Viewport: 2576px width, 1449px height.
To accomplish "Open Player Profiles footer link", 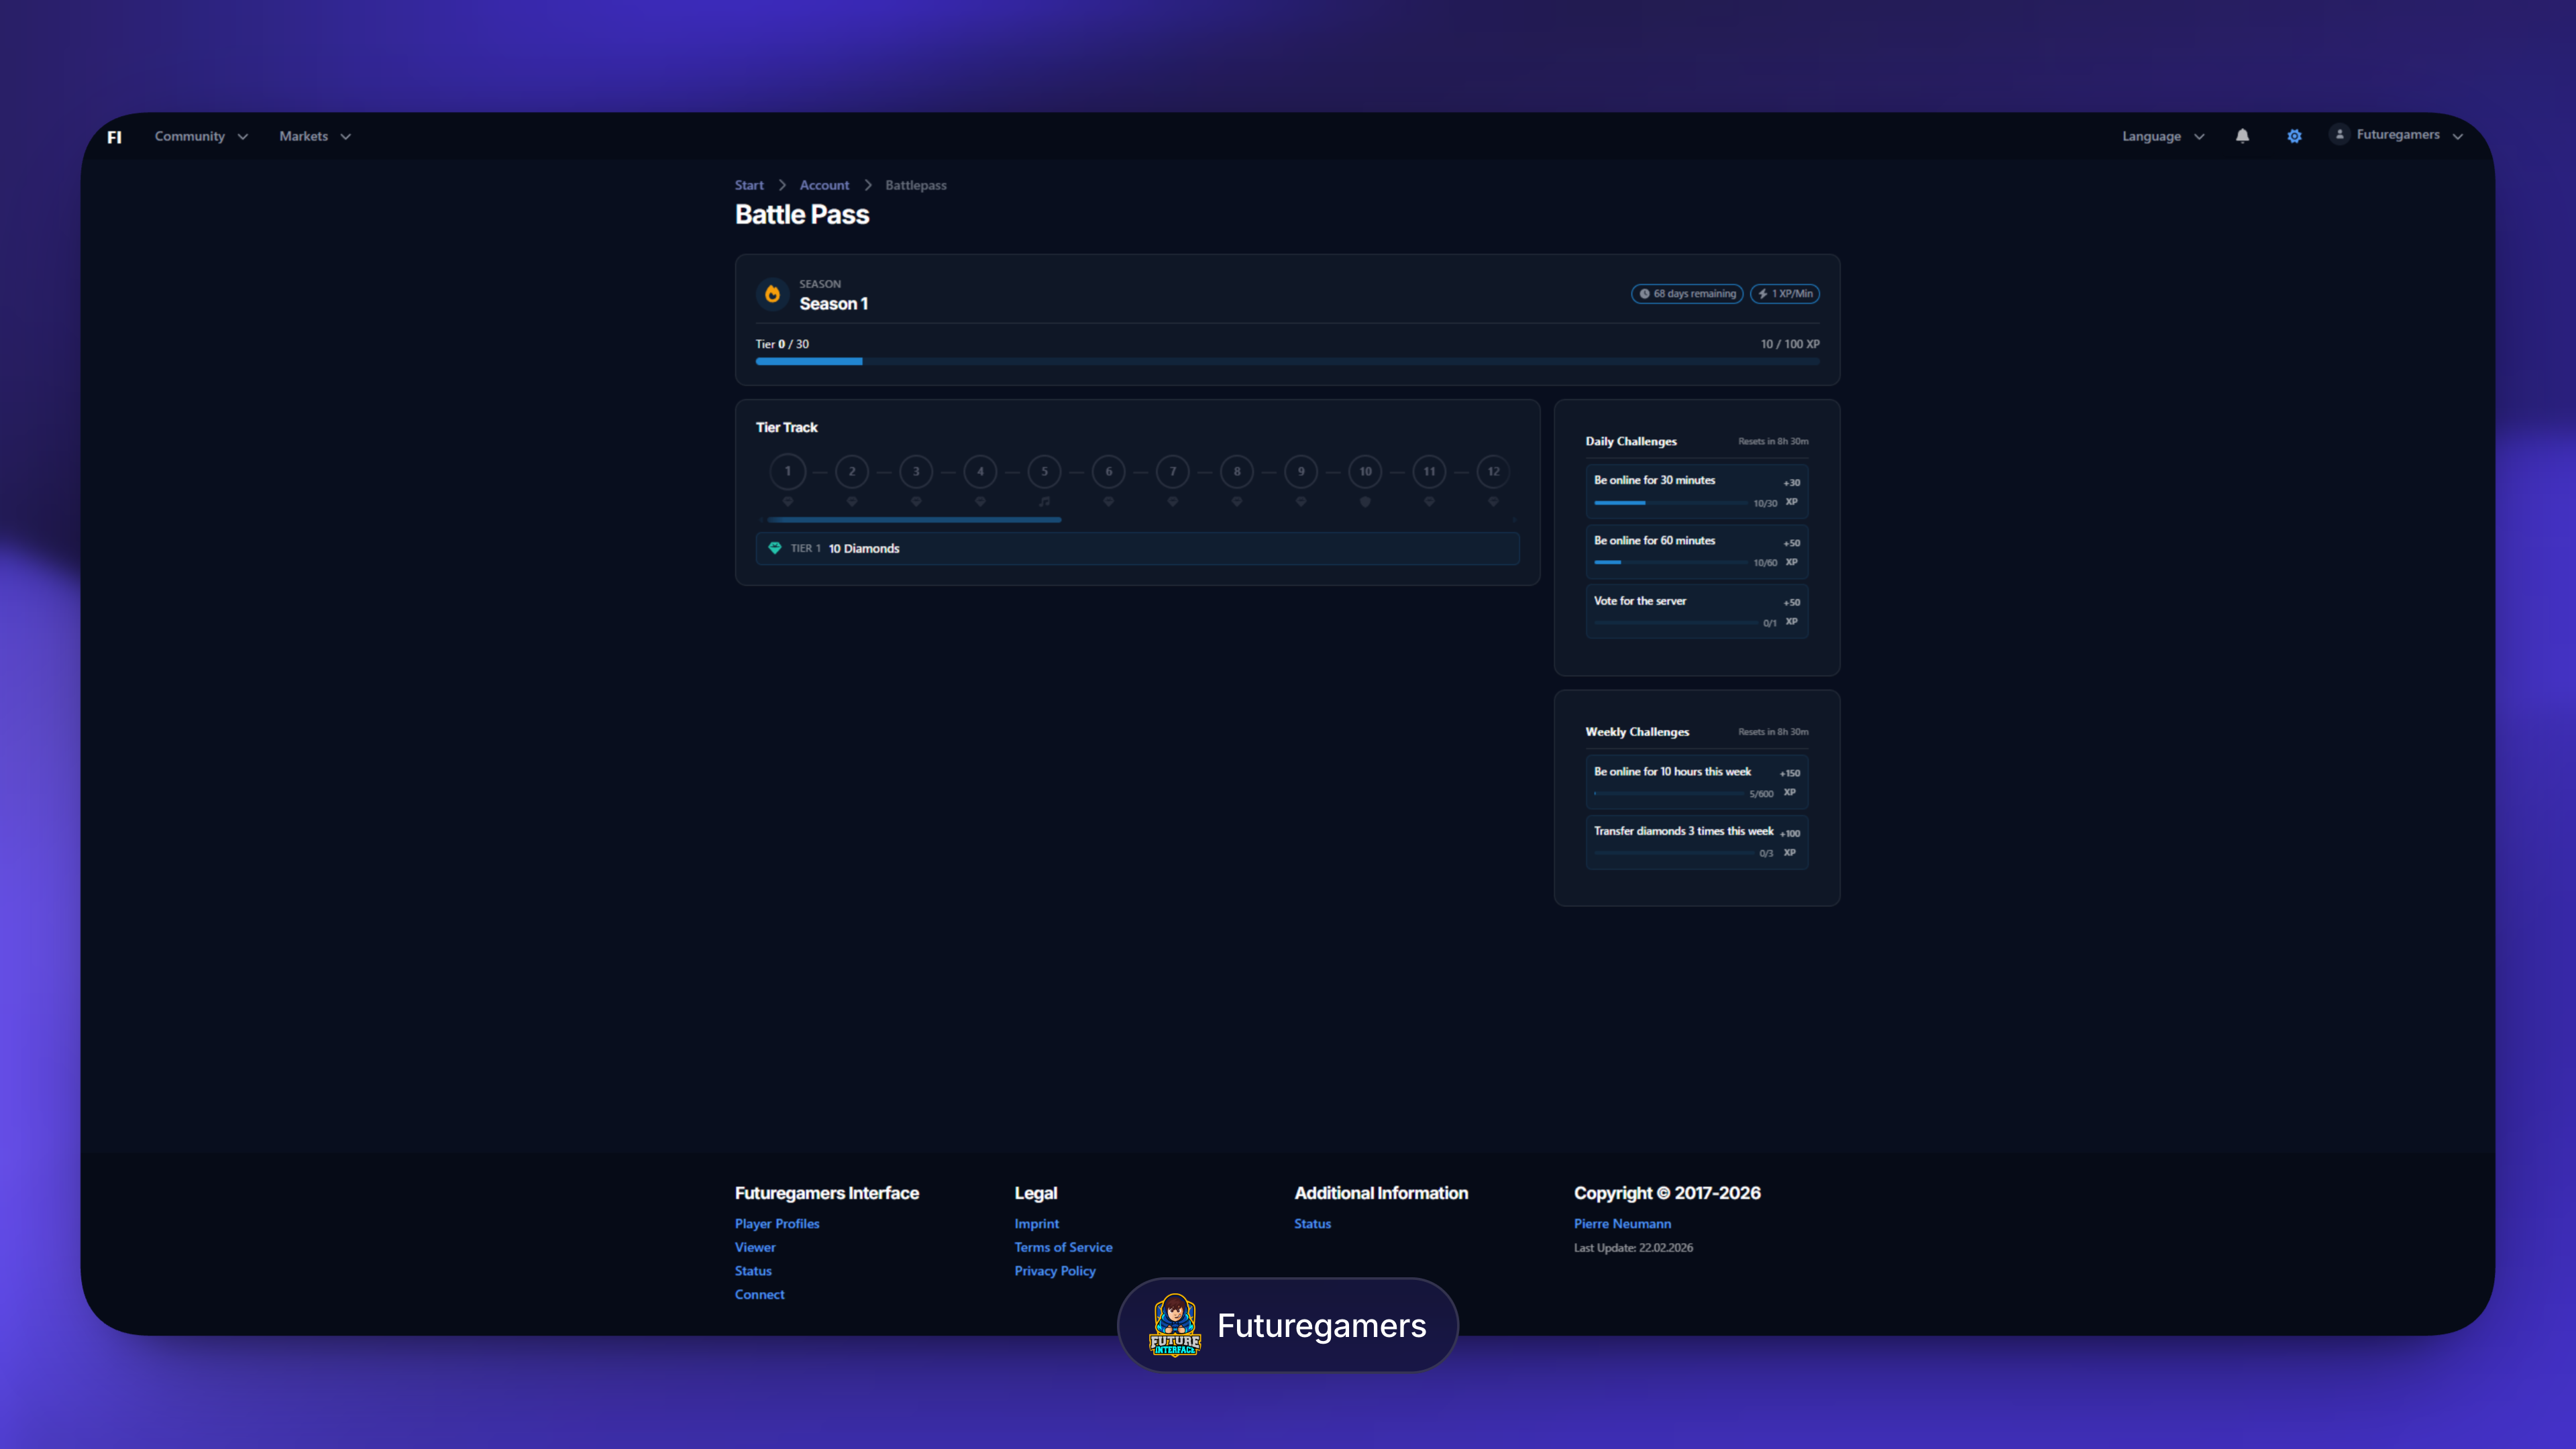I will [776, 1223].
